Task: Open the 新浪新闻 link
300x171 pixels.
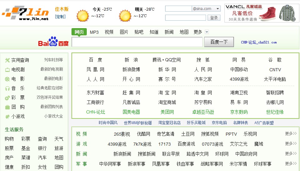Action: [x=122, y=154]
